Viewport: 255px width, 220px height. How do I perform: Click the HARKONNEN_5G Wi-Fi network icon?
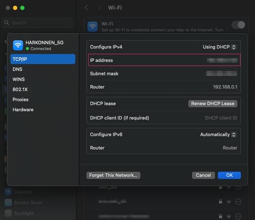pos(18,45)
